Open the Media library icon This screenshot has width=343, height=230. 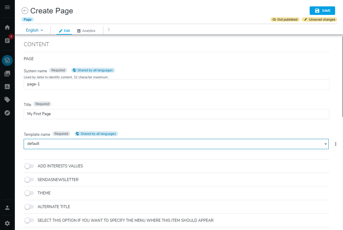(x=7, y=73)
